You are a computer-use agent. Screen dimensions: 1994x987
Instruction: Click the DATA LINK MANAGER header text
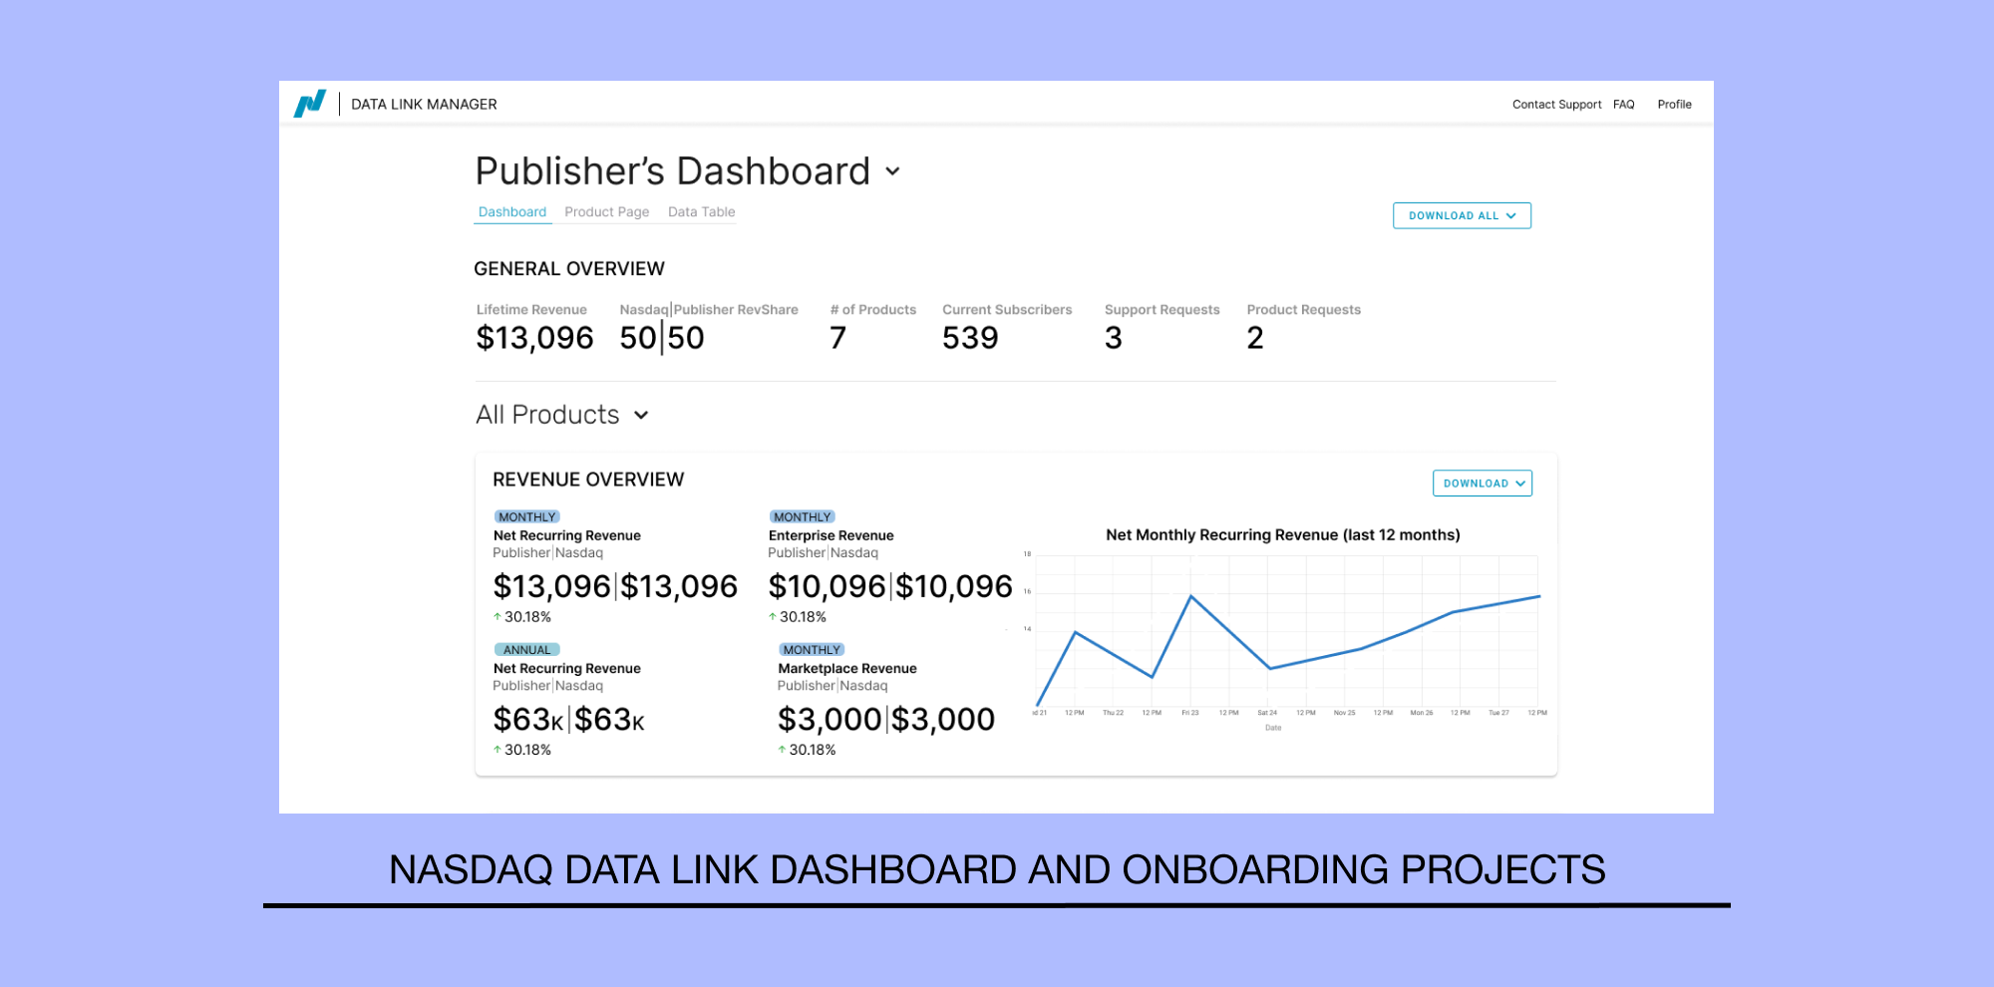(424, 105)
